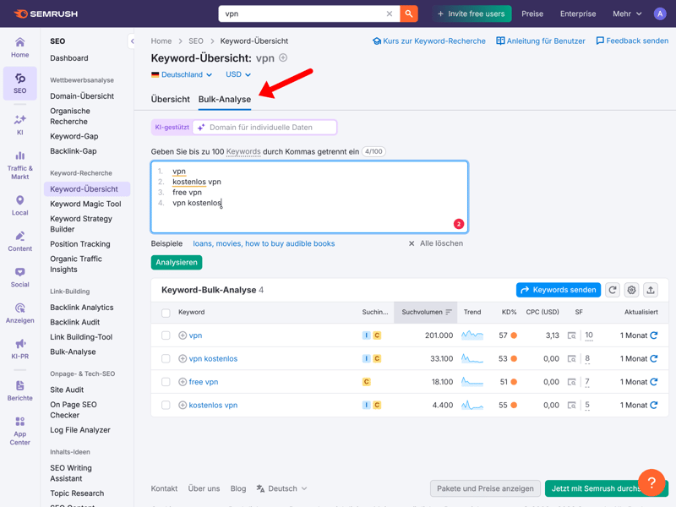The height and width of the screenshot is (507, 676).
Task: Expand the USD currency dropdown
Action: (237, 75)
